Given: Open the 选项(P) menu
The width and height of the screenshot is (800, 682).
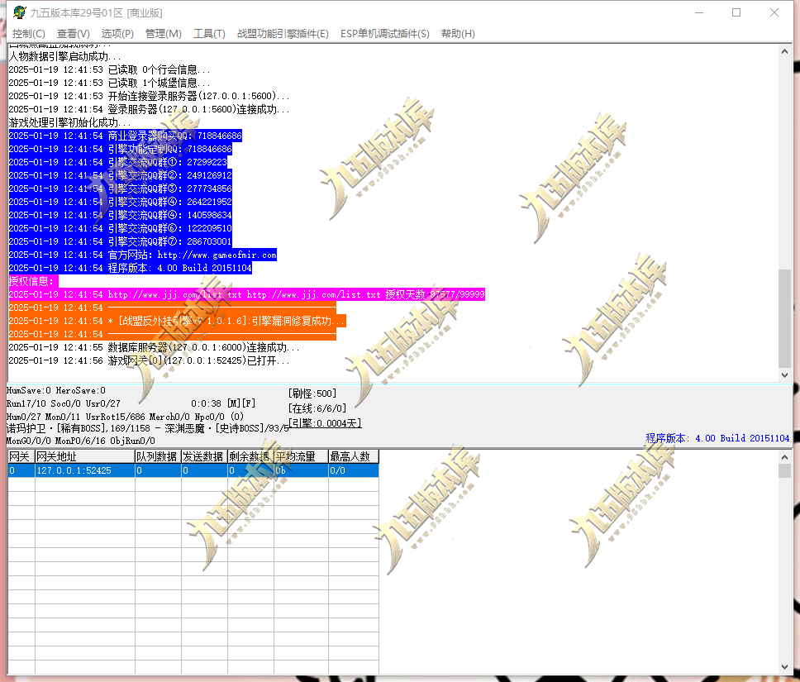Looking at the screenshot, I should click(117, 34).
